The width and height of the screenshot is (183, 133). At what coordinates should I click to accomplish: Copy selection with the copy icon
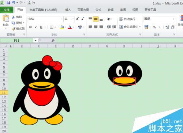(13, 23)
